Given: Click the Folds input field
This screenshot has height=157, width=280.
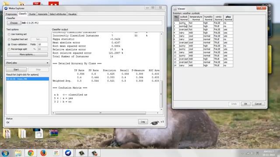Looking at the screenshot, I should coord(43,44).
